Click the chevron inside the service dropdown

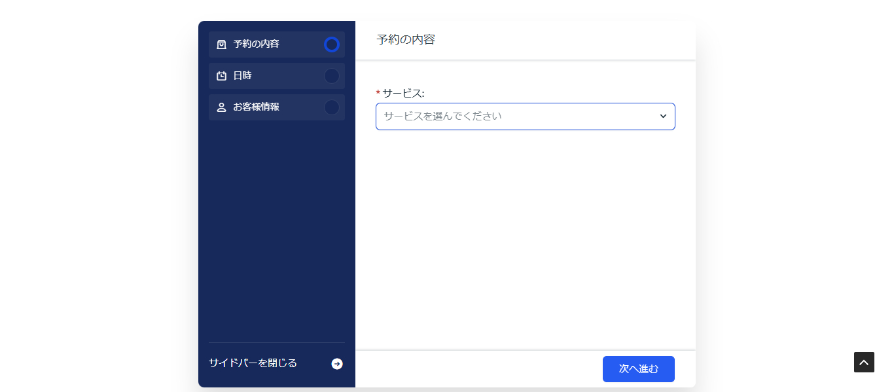(662, 116)
